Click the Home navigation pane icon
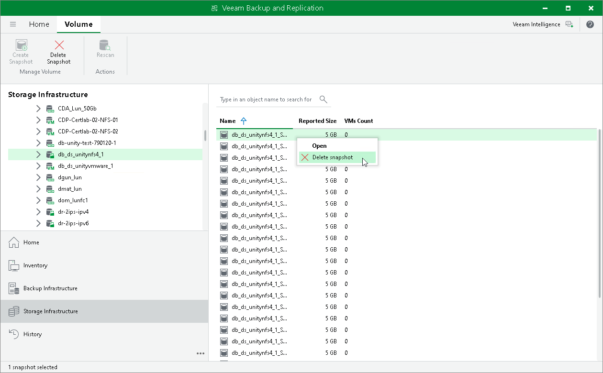603x373 pixels. (x=14, y=242)
